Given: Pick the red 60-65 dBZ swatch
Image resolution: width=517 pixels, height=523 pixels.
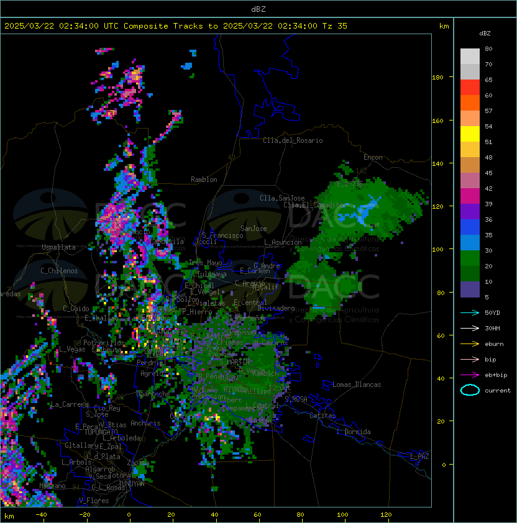Looking at the screenshot, I should [x=470, y=88].
